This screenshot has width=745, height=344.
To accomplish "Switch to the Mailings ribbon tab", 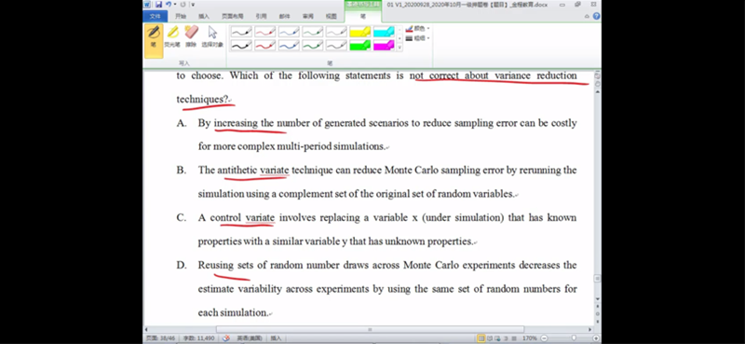I will [284, 16].
